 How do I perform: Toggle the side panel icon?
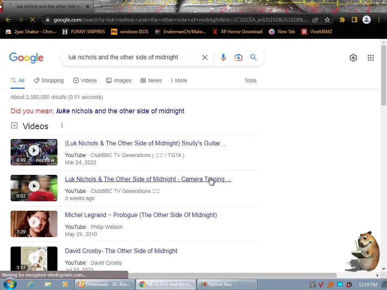(354, 20)
